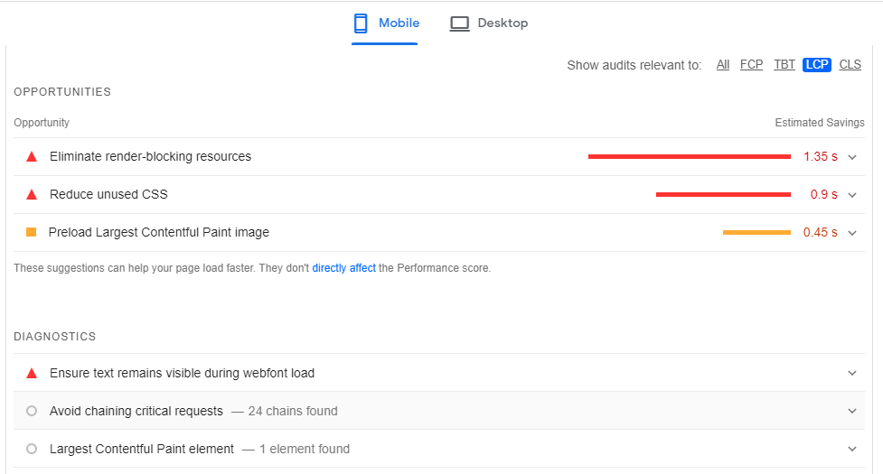Click the red 1.35 s savings bar

[689, 157]
